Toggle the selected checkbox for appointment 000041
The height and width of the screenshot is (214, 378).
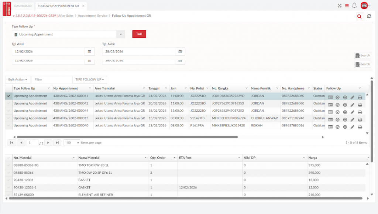pos(8,96)
